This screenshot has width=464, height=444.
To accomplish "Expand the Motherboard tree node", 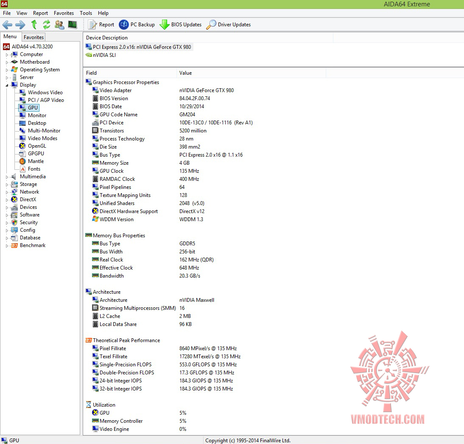I will pyautogui.click(x=7, y=62).
